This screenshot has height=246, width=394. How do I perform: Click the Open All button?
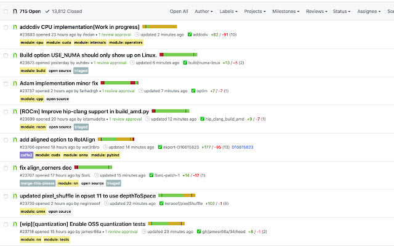pyautogui.click(x=179, y=11)
